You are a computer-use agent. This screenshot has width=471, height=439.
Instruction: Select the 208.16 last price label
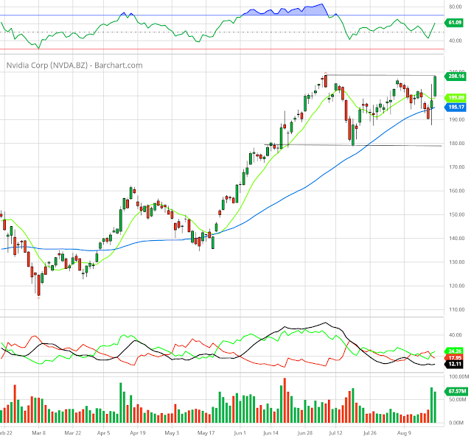coord(456,76)
